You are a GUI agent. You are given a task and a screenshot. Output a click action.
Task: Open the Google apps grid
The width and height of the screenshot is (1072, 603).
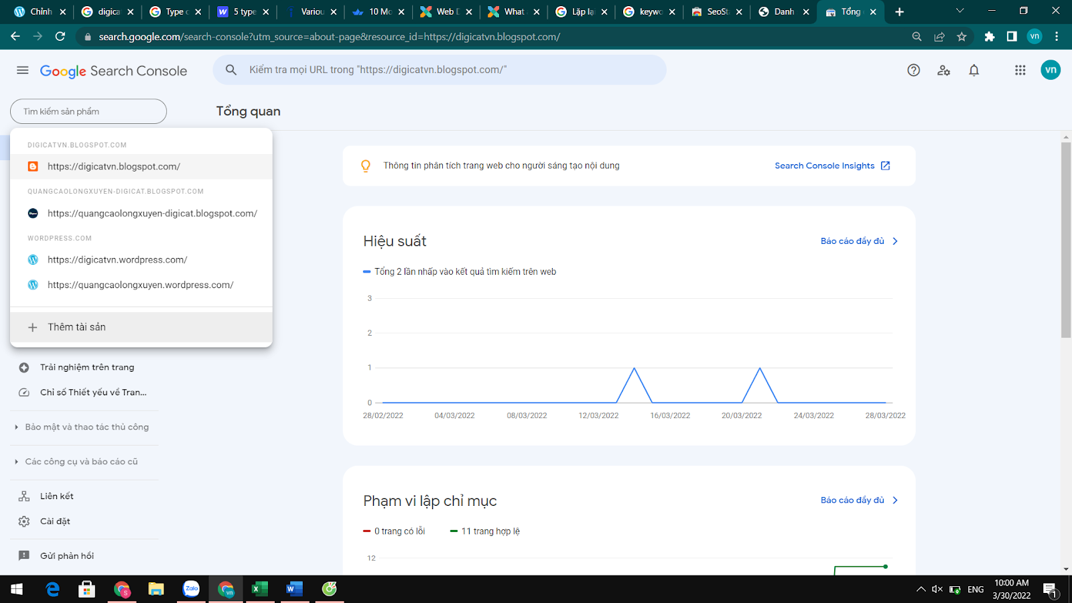pos(1020,70)
